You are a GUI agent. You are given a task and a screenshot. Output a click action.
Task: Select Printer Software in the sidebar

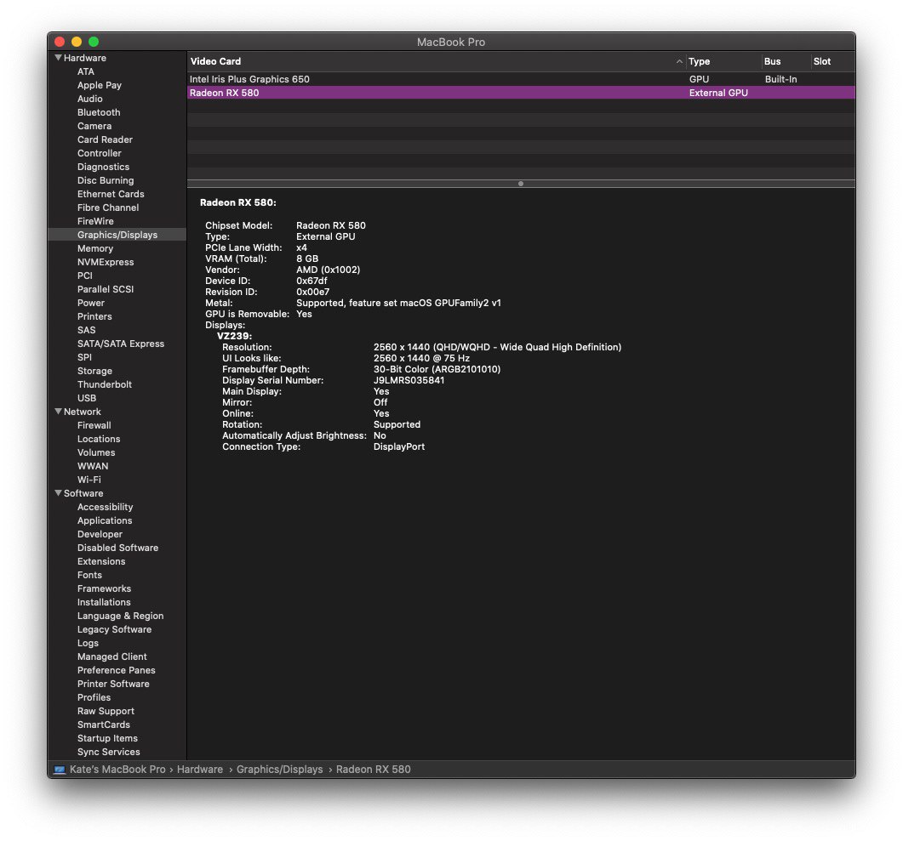[x=113, y=684]
